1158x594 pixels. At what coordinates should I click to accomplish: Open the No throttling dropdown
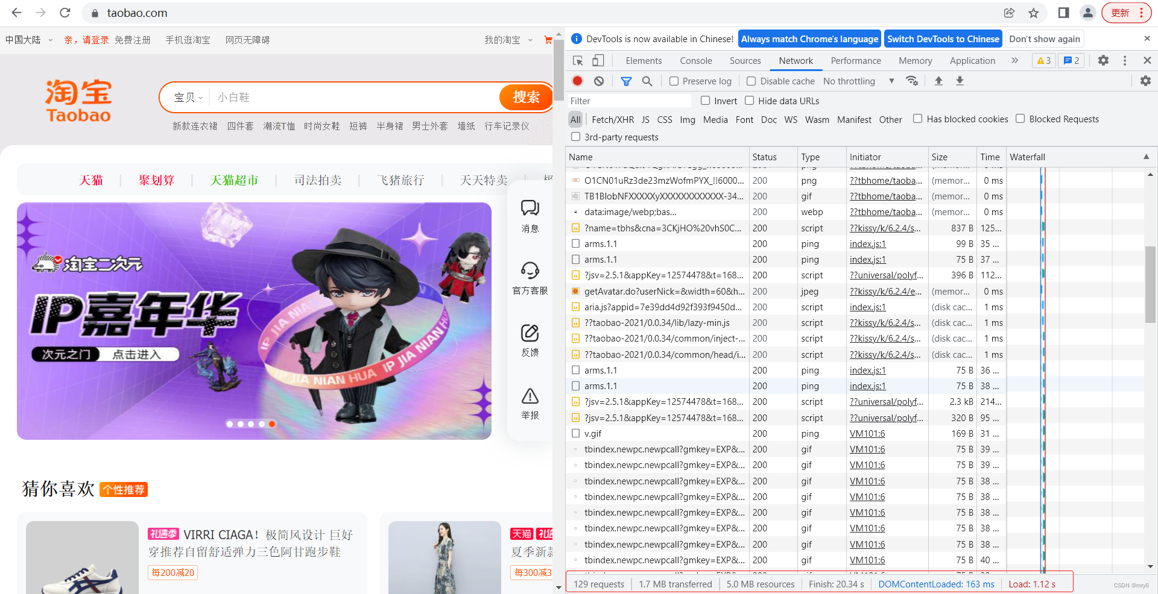pyautogui.click(x=859, y=81)
